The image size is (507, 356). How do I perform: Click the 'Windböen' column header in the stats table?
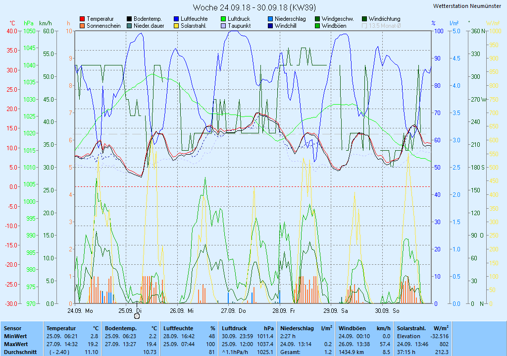point(352,328)
